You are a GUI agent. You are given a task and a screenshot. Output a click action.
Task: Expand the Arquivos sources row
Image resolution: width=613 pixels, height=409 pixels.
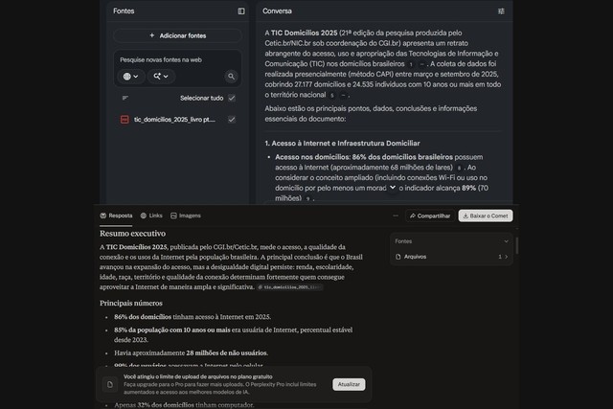451,257
